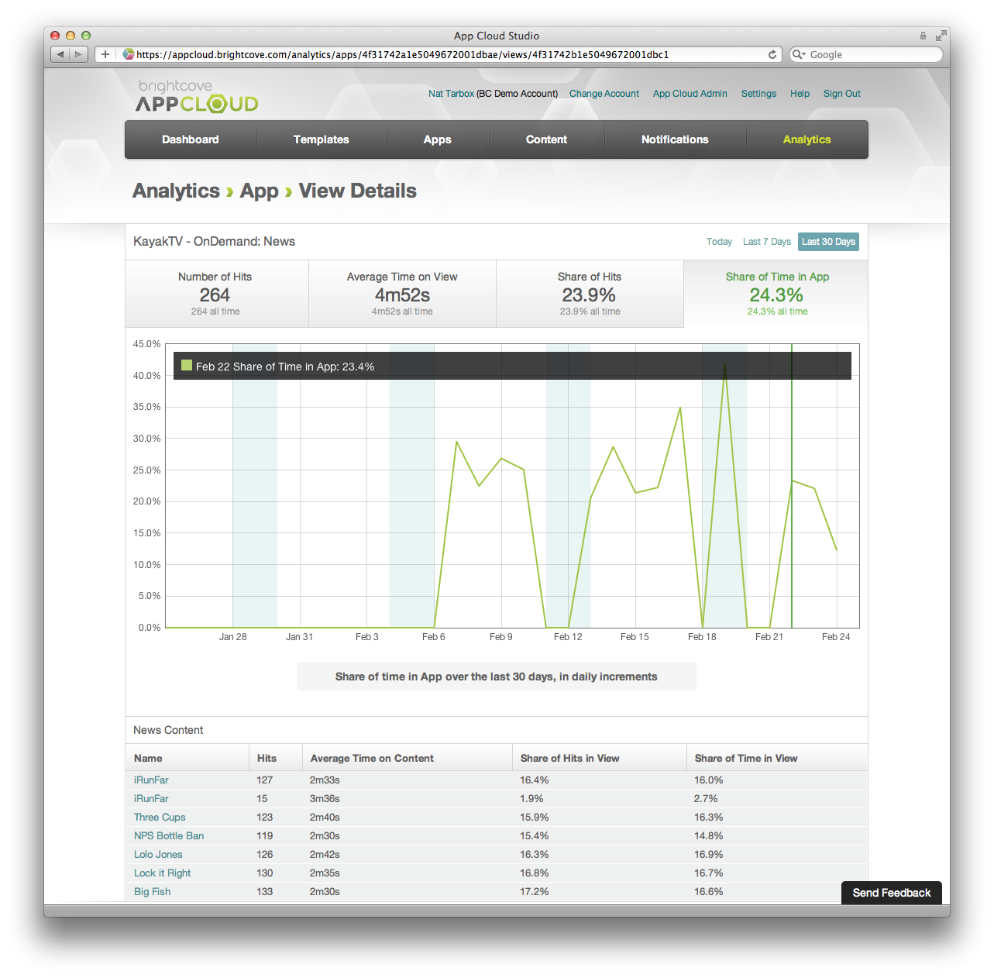The image size is (994, 978).
Task: Open the Content tab
Action: click(x=547, y=139)
